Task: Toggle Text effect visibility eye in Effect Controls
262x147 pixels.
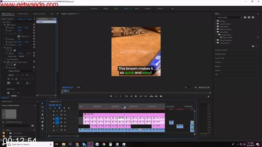Action: (5, 62)
